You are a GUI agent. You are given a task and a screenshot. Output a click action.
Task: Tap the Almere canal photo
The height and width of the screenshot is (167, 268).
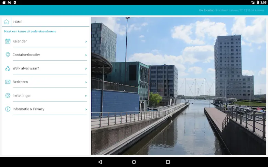179,86
